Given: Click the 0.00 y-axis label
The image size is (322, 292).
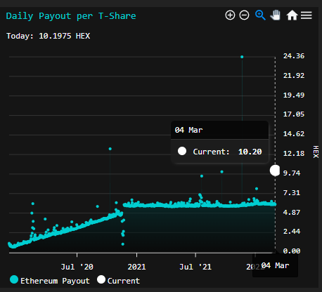Looking at the screenshot, I should pyautogui.click(x=292, y=251).
